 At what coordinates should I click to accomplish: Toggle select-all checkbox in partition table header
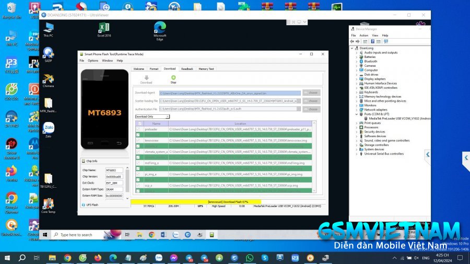pyautogui.click(x=139, y=124)
